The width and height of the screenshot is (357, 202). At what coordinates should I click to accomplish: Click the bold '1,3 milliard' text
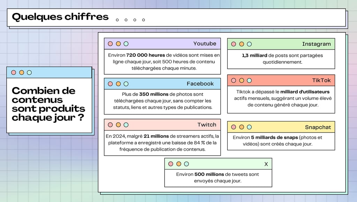(x=255, y=55)
